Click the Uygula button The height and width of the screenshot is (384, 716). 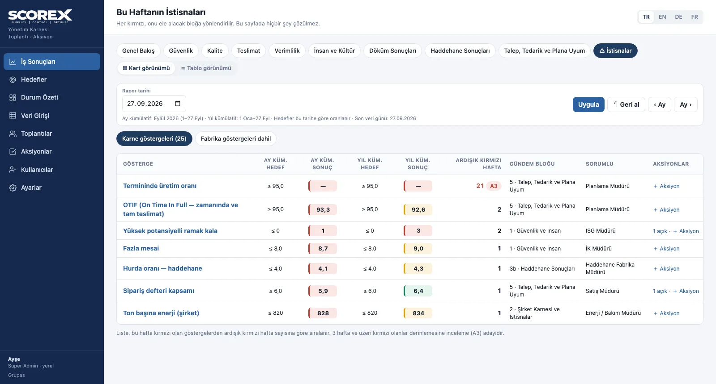point(588,104)
